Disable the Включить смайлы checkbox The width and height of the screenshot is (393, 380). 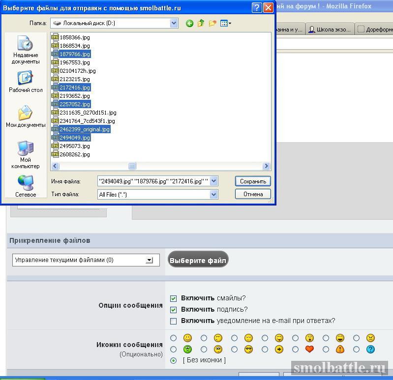pos(173,298)
